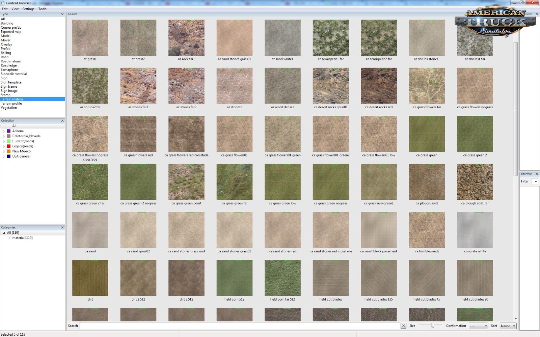Clear the search field with X button
The height and width of the screenshot is (337, 540).
pyautogui.click(x=403, y=326)
